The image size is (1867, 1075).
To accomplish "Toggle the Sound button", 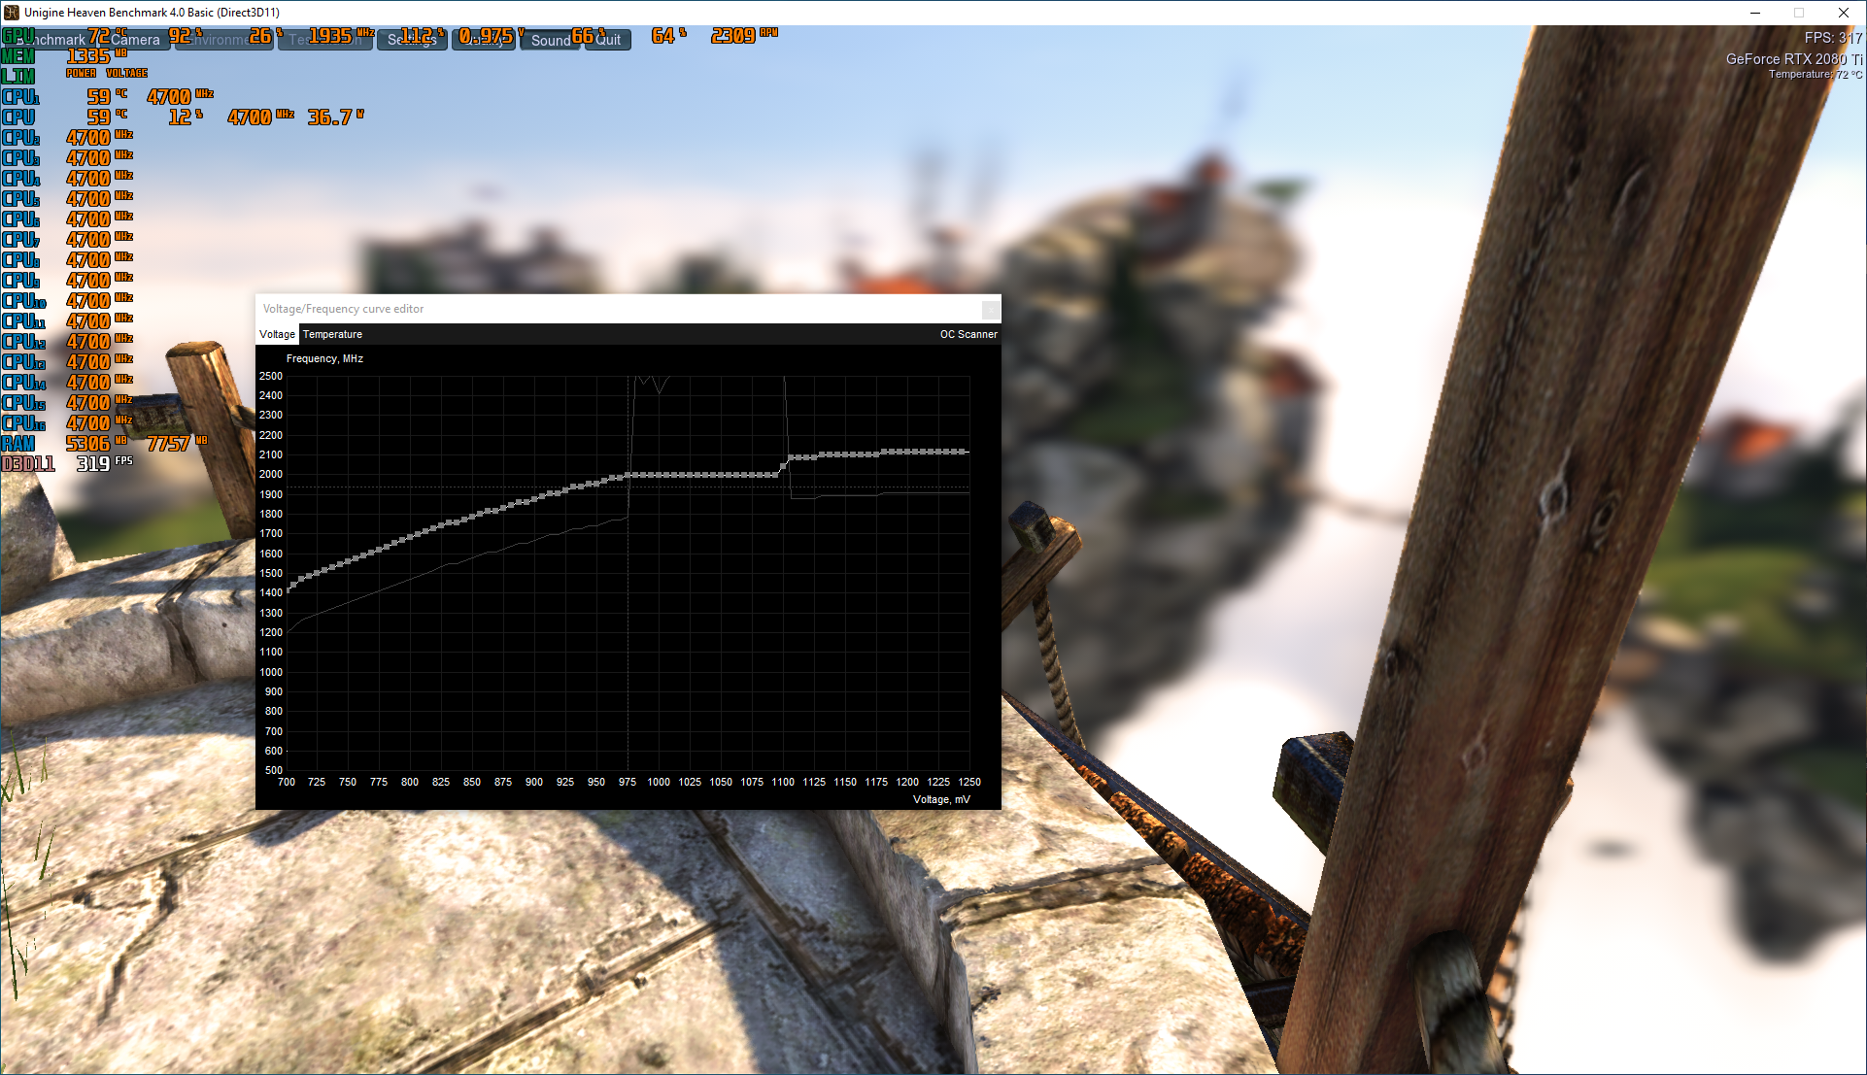I will click(550, 40).
